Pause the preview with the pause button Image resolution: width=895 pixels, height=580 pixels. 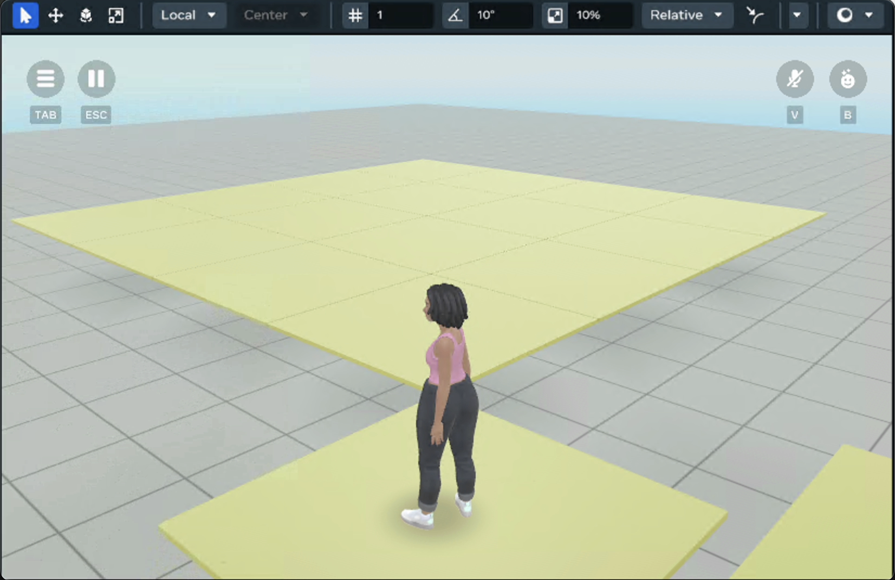click(96, 79)
